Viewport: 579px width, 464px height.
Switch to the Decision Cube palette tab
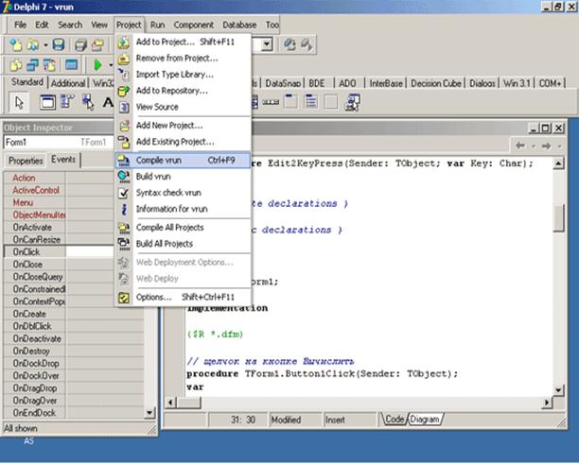point(436,83)
